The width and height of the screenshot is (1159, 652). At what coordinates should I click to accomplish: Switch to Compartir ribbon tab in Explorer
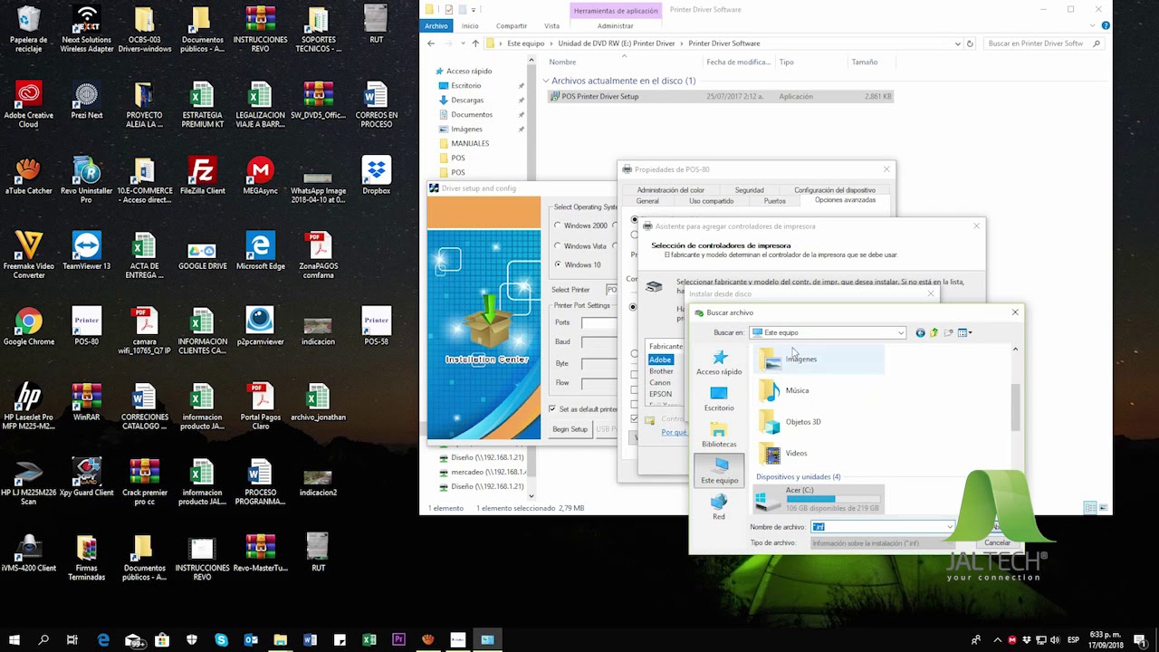point(512,26)
